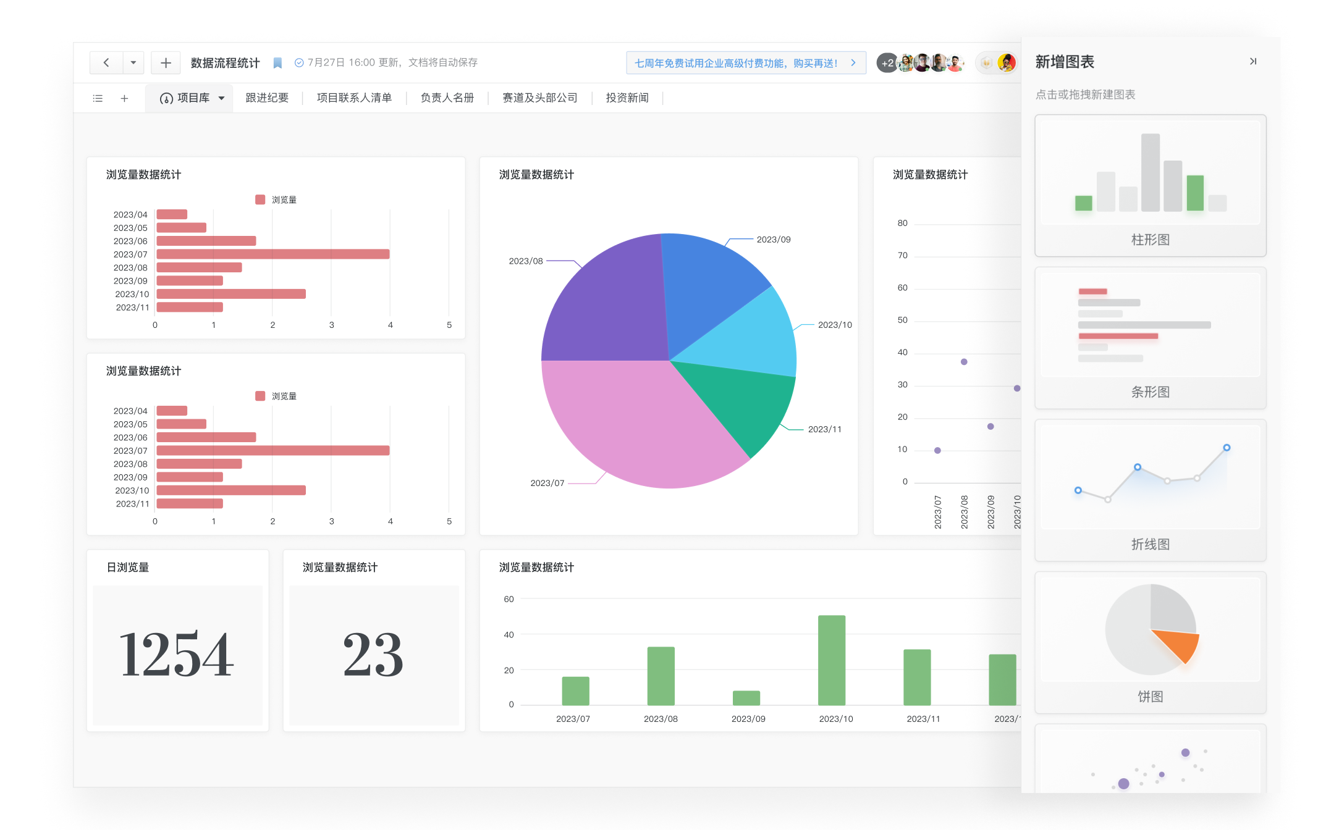This screenshot has width=1339, height=830.
Task: Switch to the 赛道及头部公司 tab
Action: pos(539,98)
